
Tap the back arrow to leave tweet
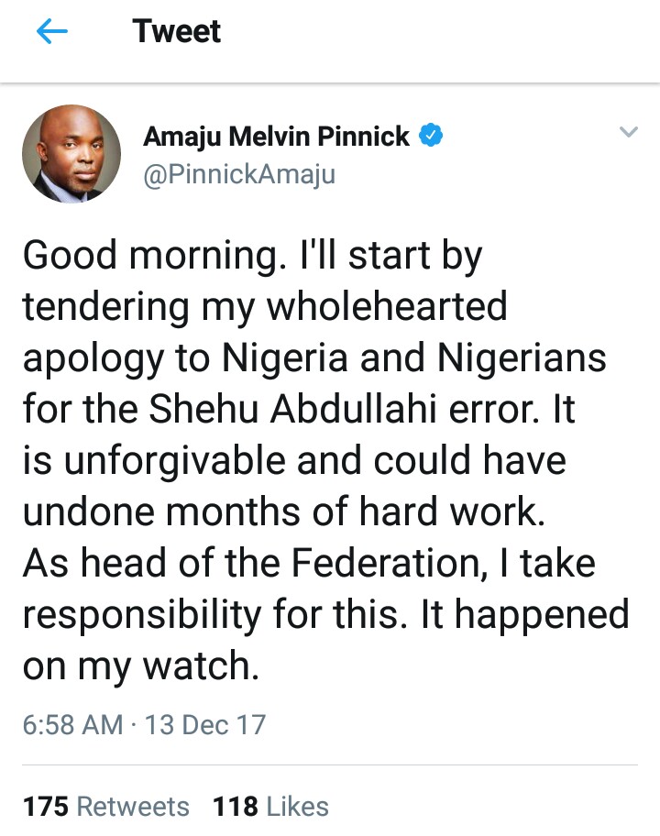click(52, 33)
